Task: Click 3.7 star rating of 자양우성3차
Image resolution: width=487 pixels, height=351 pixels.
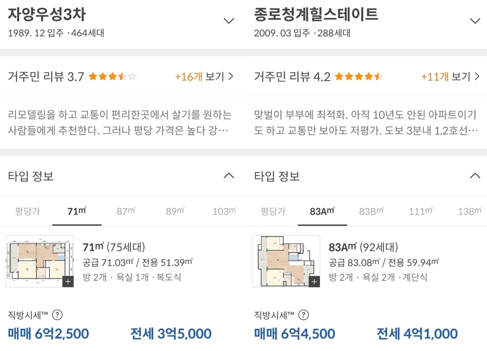Action: tap(112, 77)
